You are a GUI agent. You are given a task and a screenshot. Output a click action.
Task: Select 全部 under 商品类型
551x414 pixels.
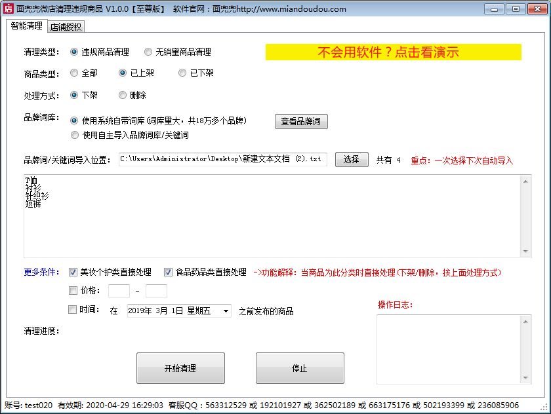tap(74, 73)
